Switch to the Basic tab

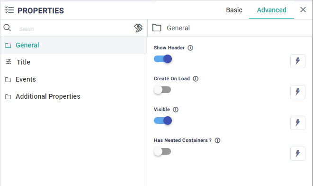tap(234, 10)
